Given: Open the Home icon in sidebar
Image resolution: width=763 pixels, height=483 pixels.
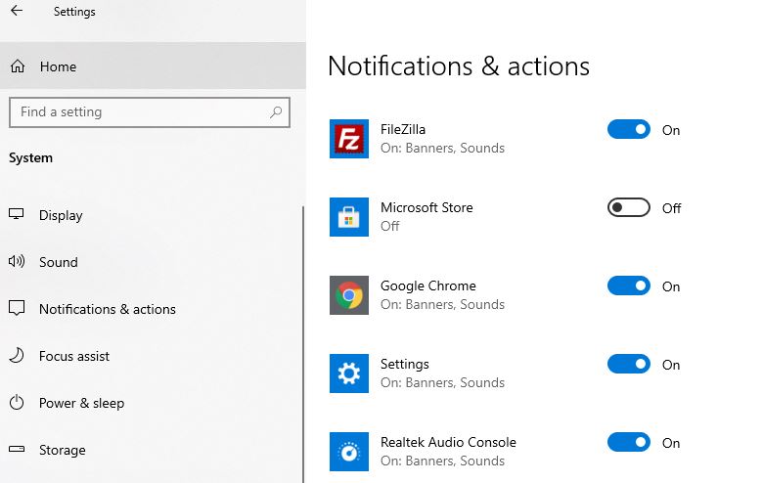Looking at the screenshot, I should pyautogui.click(x=18, y=66).
